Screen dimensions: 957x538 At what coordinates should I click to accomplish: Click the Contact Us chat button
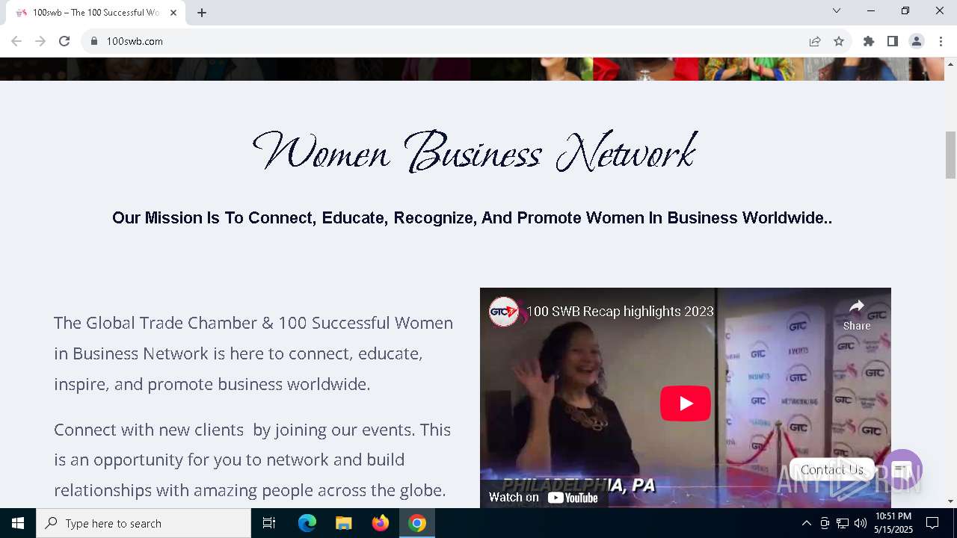click(x=831, y=470)
